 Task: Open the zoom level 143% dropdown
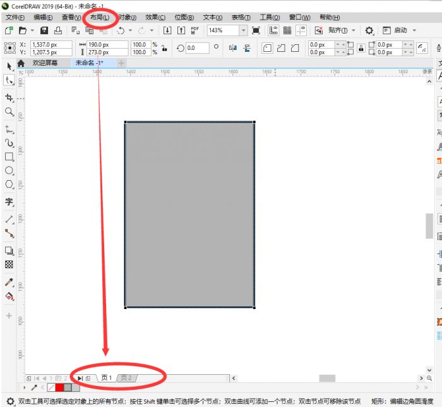(x=243, y=30)
